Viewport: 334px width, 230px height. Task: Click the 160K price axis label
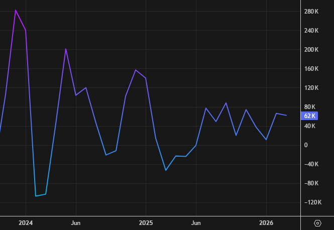click(311, 69)
